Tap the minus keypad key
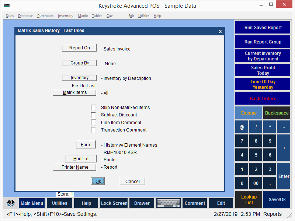 [x=284, y=127]
